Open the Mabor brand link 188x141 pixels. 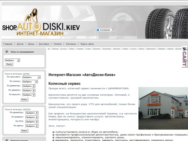(x=142, y=49)
